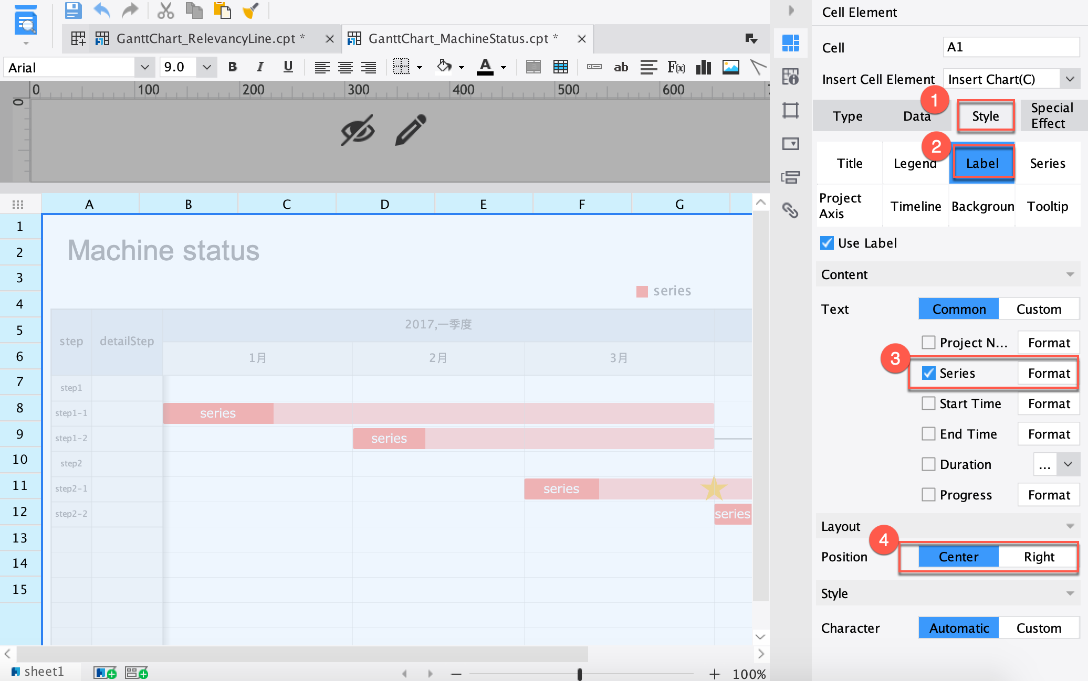The image size is (1088, 681).
Task: Open the formula editor with the F(x) icon
Action: click(676, 67)
